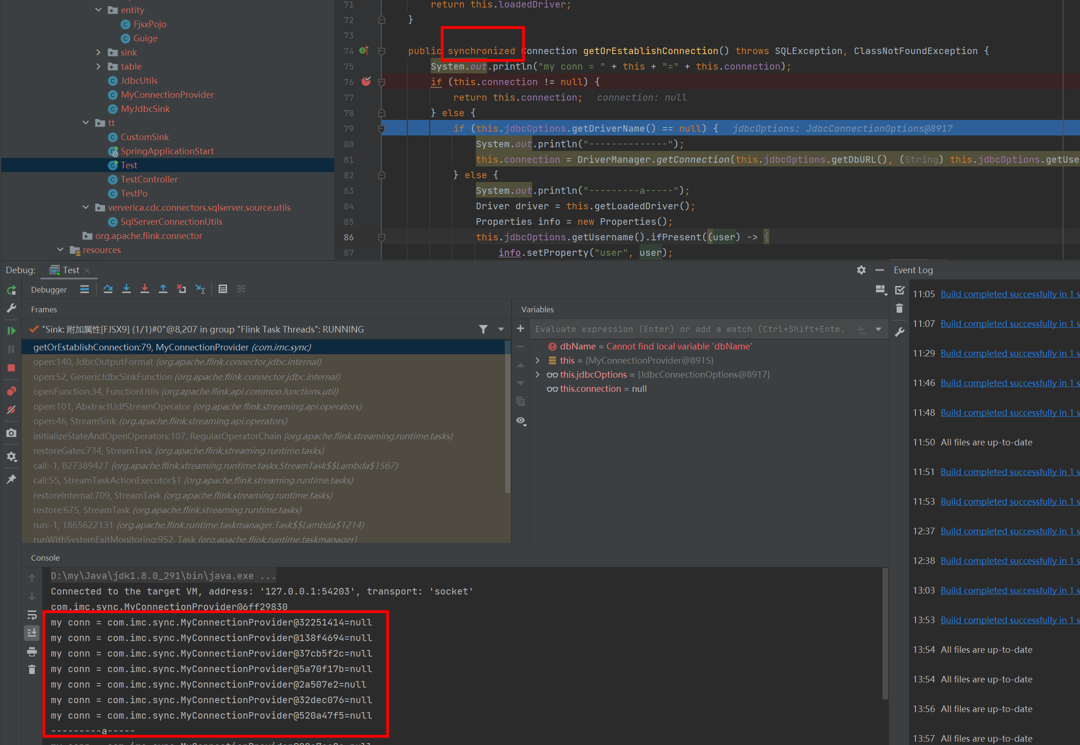This screenshot has width=1080, height=745.
Task: Click the Restore Layout icon
Action: pos(880,289)
